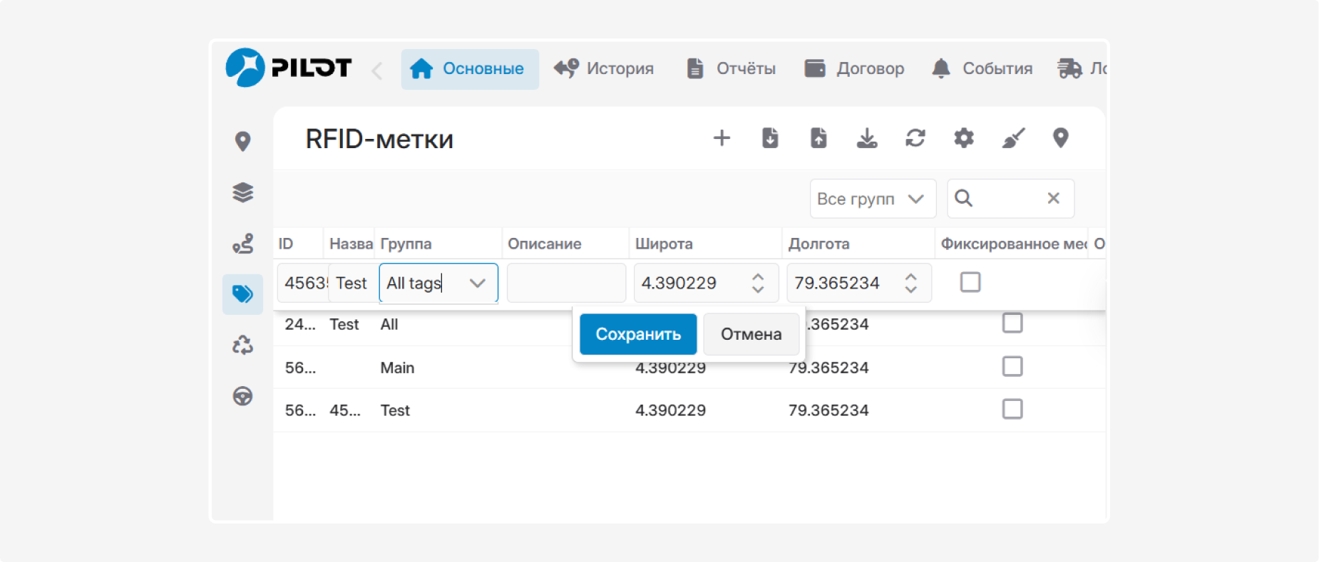The image size is (1319, 562).
Task: Click the back chevron beside the logo
Action: point(376,71)
